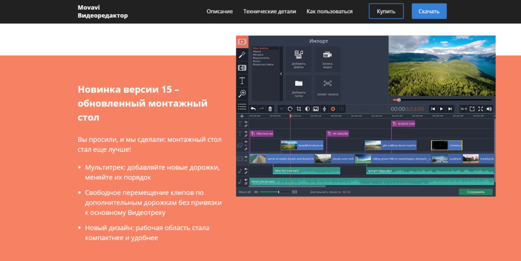Toggle unlink icon on Action_Movie audio track
Image resolution: width=521 pixels, height=261 pixels.
(246, 183)
